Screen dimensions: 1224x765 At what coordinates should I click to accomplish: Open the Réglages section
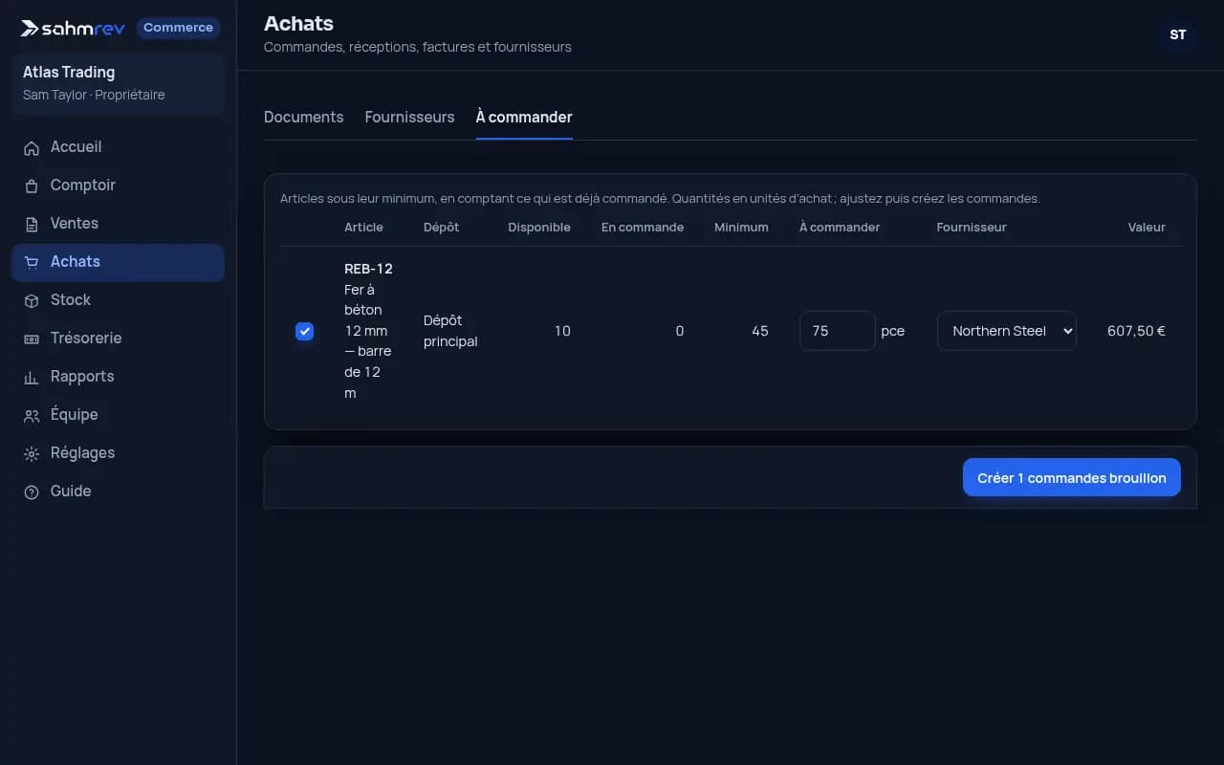point(118,453)
